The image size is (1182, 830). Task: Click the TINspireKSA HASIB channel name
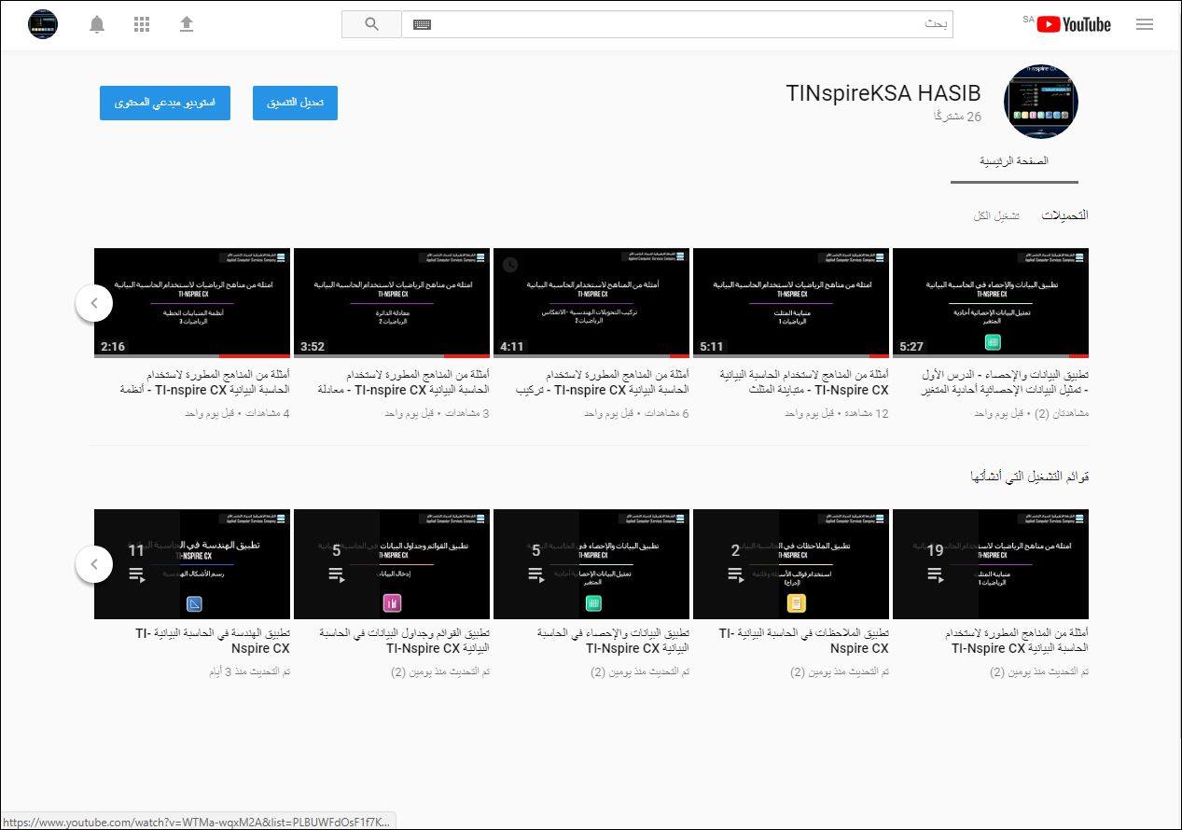pyautogui.click(x=883, y=93)
